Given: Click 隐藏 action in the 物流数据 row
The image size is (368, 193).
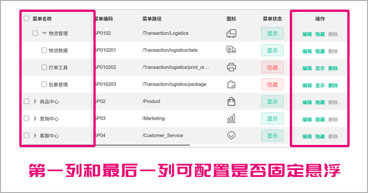Looking at the screenshot, I should pos(320,51).
